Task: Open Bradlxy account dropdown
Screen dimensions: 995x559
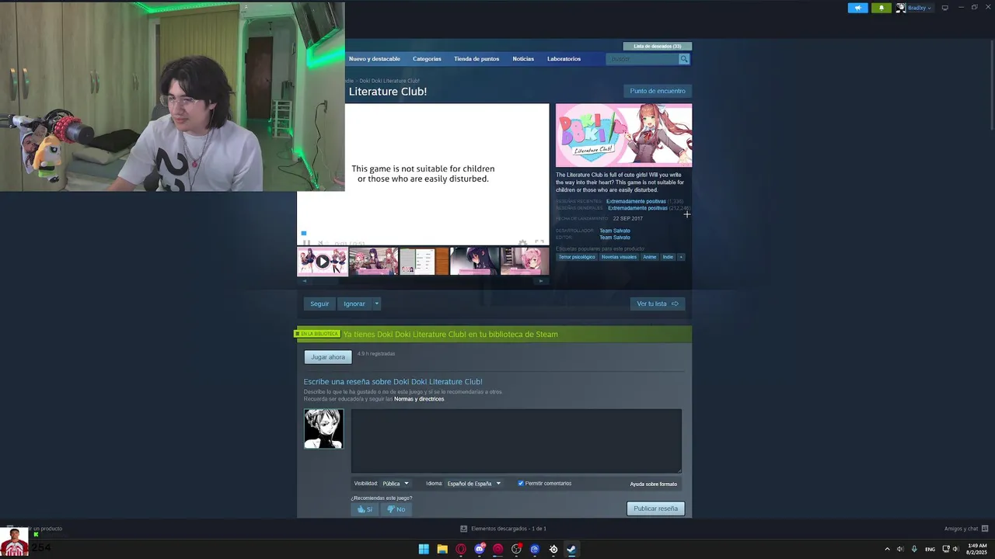Action: click(x=919, y=8)
